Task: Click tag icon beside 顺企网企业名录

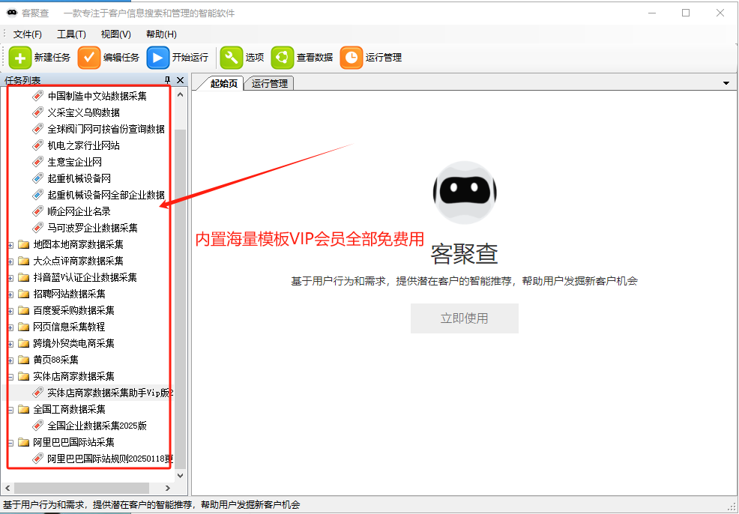Action: pyautogui.click(x=38, y=211)
